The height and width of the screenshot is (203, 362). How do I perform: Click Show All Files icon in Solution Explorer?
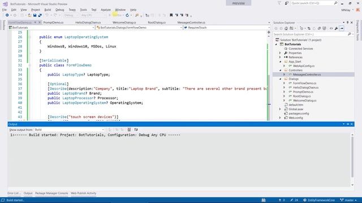click(x=324, y=28)
